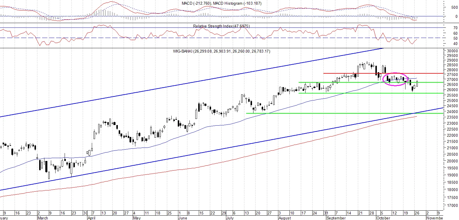Select the 25500 price axis value
Viewport: 459px width, 220px height.
[452, 95]
